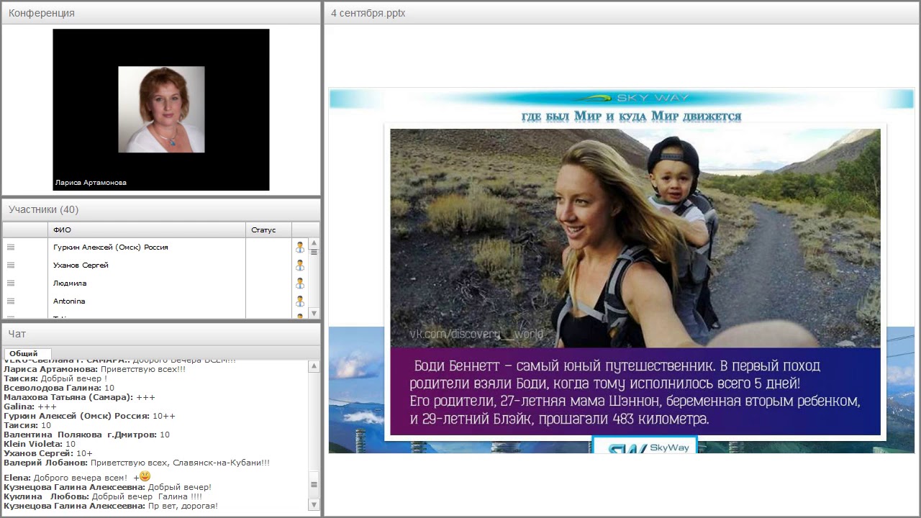Image resolution: width=921 pixels, height=518 pixels.
Task: Click the smiley emoji in Elena's message
Action: coord(145,476)
